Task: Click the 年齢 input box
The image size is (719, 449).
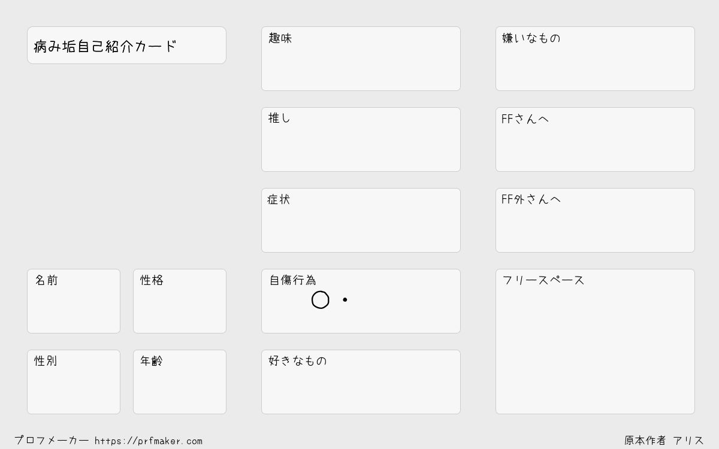Action: [x=180, y=382]
